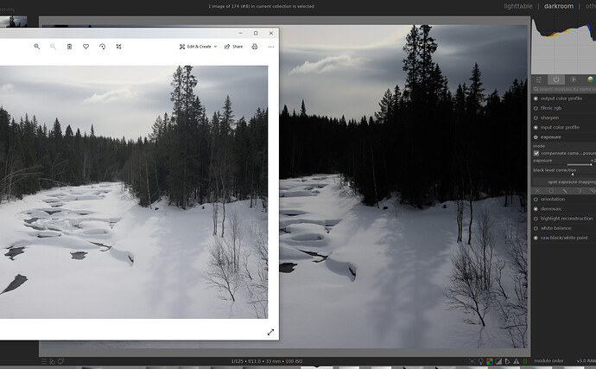
Task: Click the print icon in Photos
Action: click(x=255, y=47)
